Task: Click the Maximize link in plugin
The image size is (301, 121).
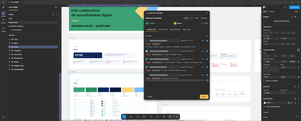Action: tap(204, 18)
